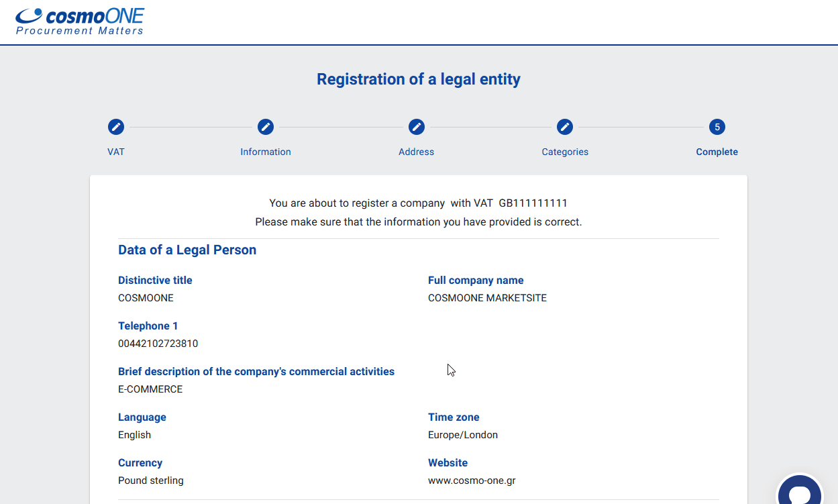Click the cosmoONE logo
The height and width of the screenshot is (504, 838).
80,21
